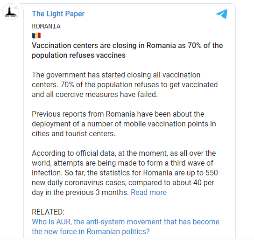Open The Light Paper channel name

pyautogui.click(x=58, y=14)
